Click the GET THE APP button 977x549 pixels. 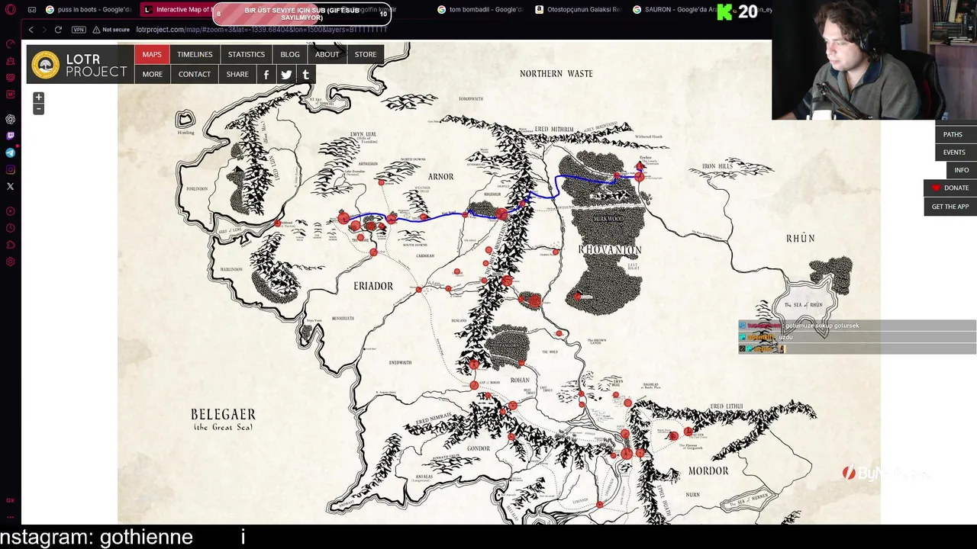(950, 207)
